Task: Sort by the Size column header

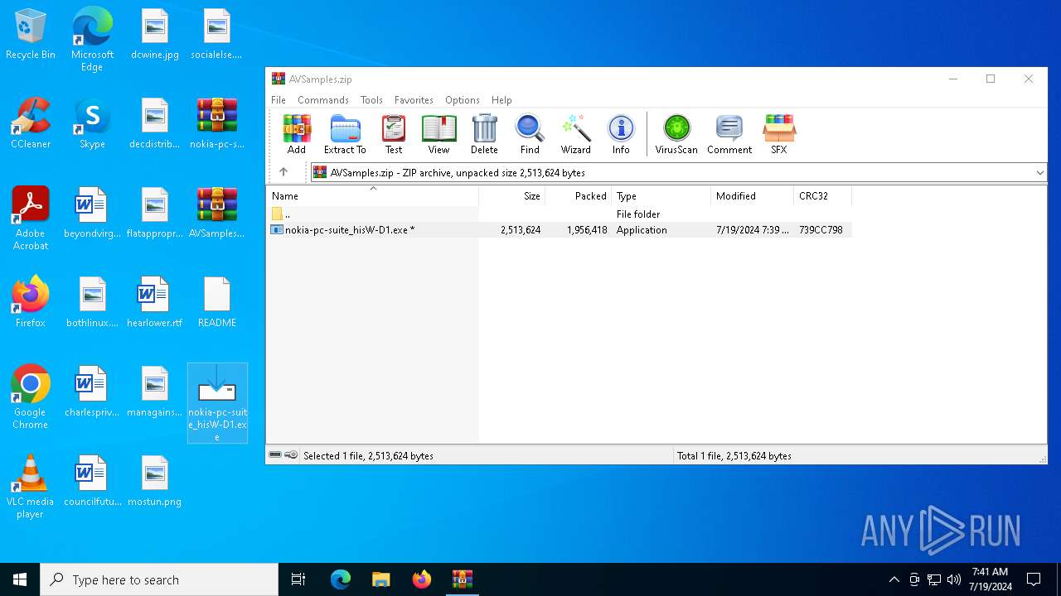Action: 512,196
